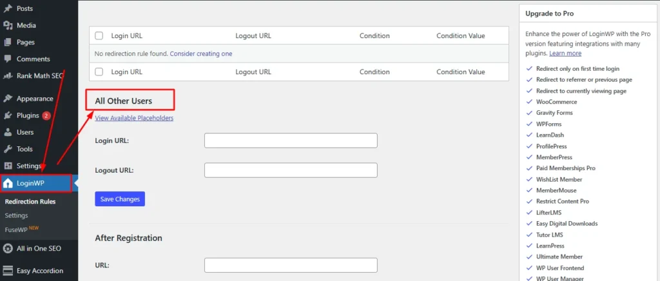Click the After Registration heading

pos(128,238)
